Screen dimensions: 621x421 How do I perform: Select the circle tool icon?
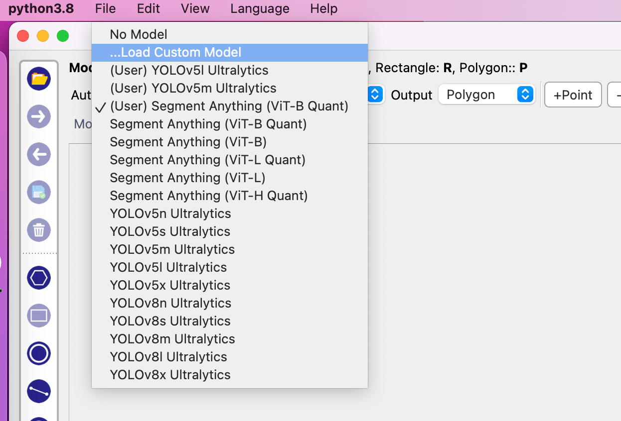tap(39, 353)
